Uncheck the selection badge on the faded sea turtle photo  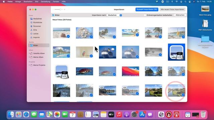pyautogui.click(x=114, y=74)
